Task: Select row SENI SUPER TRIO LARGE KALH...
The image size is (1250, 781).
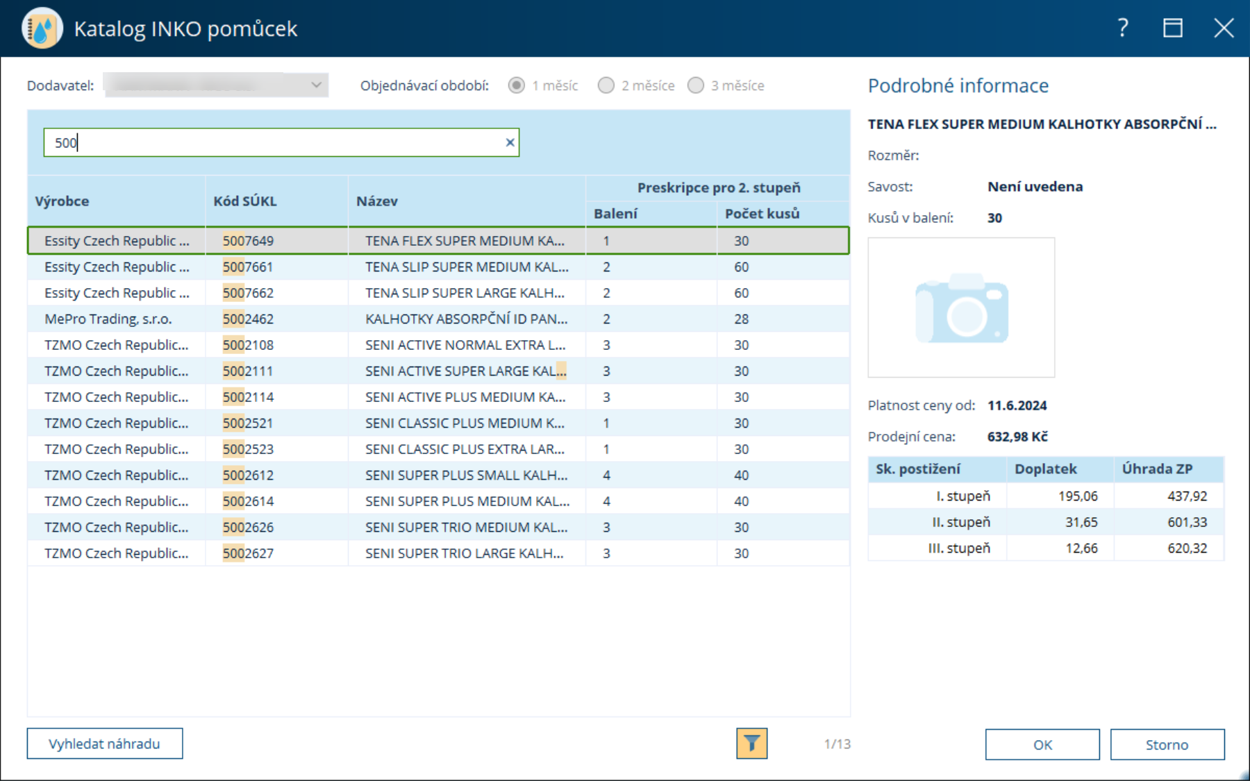Action: (x=438, y=553)
